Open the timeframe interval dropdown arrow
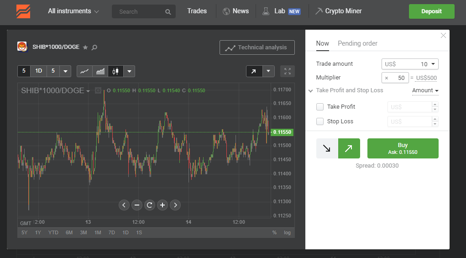Viewport: 466px width, 258px height. tap(65, 71)
